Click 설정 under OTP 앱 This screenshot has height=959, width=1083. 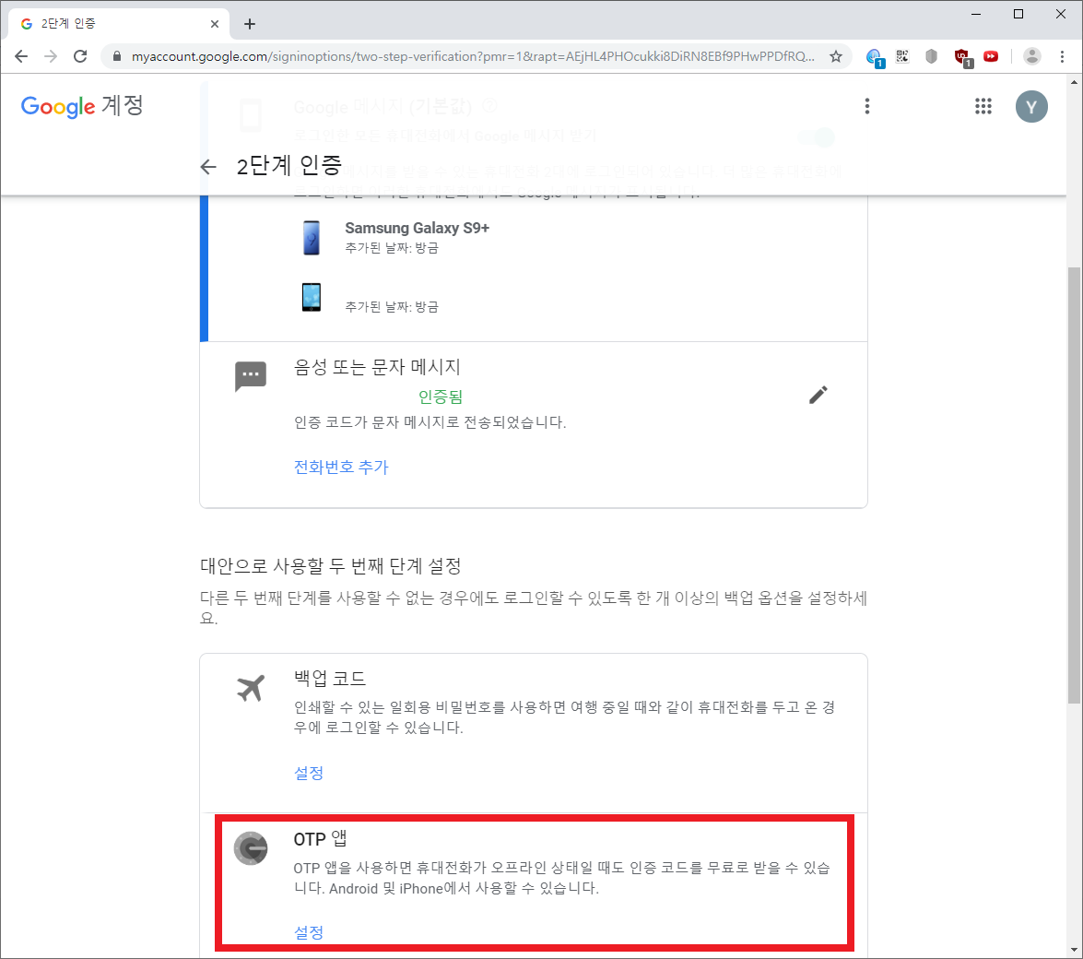pyautogui.click(x=309, y=933)
